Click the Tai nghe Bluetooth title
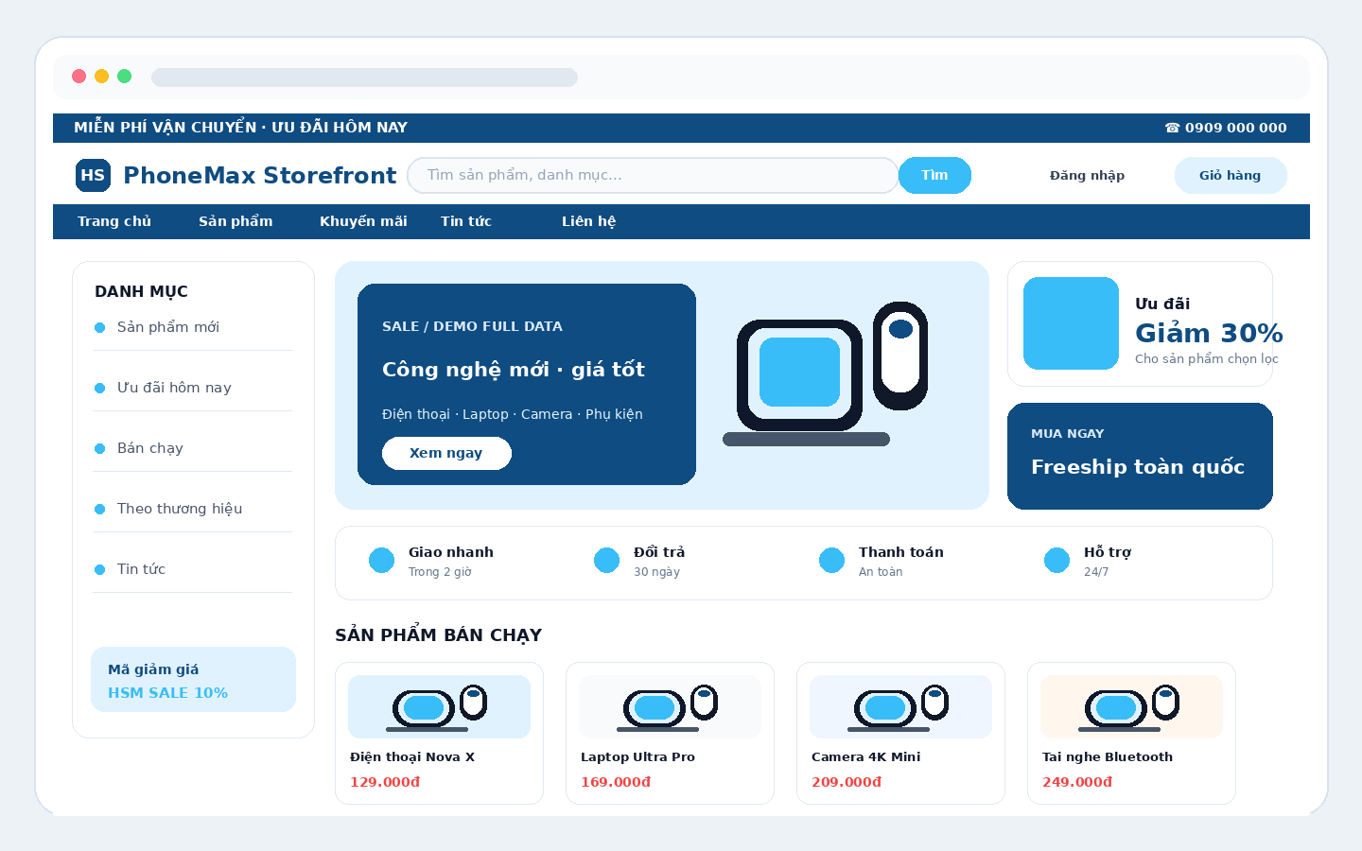Screen dimensions: 1362x851 coord(1107,757)
